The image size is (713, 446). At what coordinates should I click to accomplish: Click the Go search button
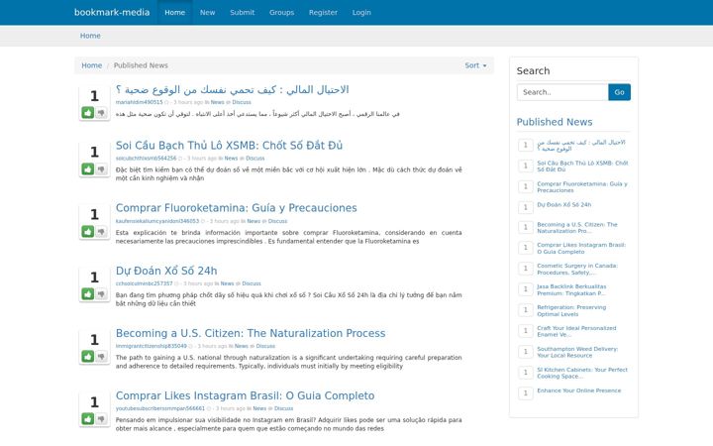(619, 92)
